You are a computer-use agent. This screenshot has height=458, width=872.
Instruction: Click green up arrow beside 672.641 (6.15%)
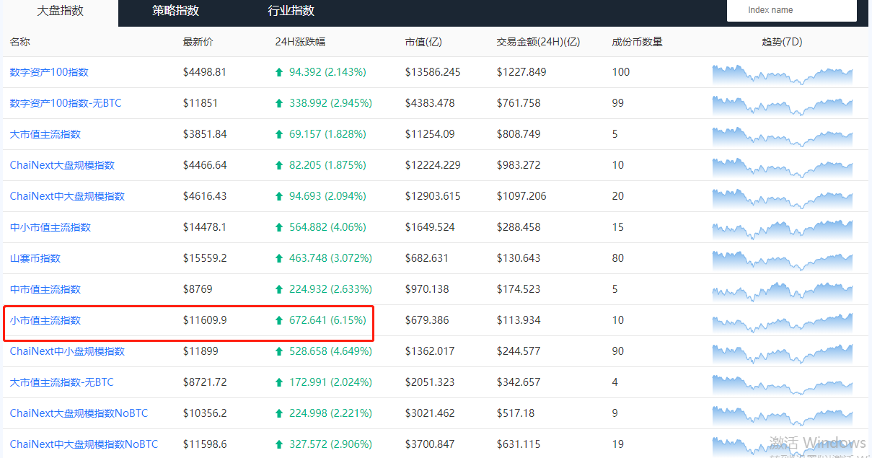279,320
